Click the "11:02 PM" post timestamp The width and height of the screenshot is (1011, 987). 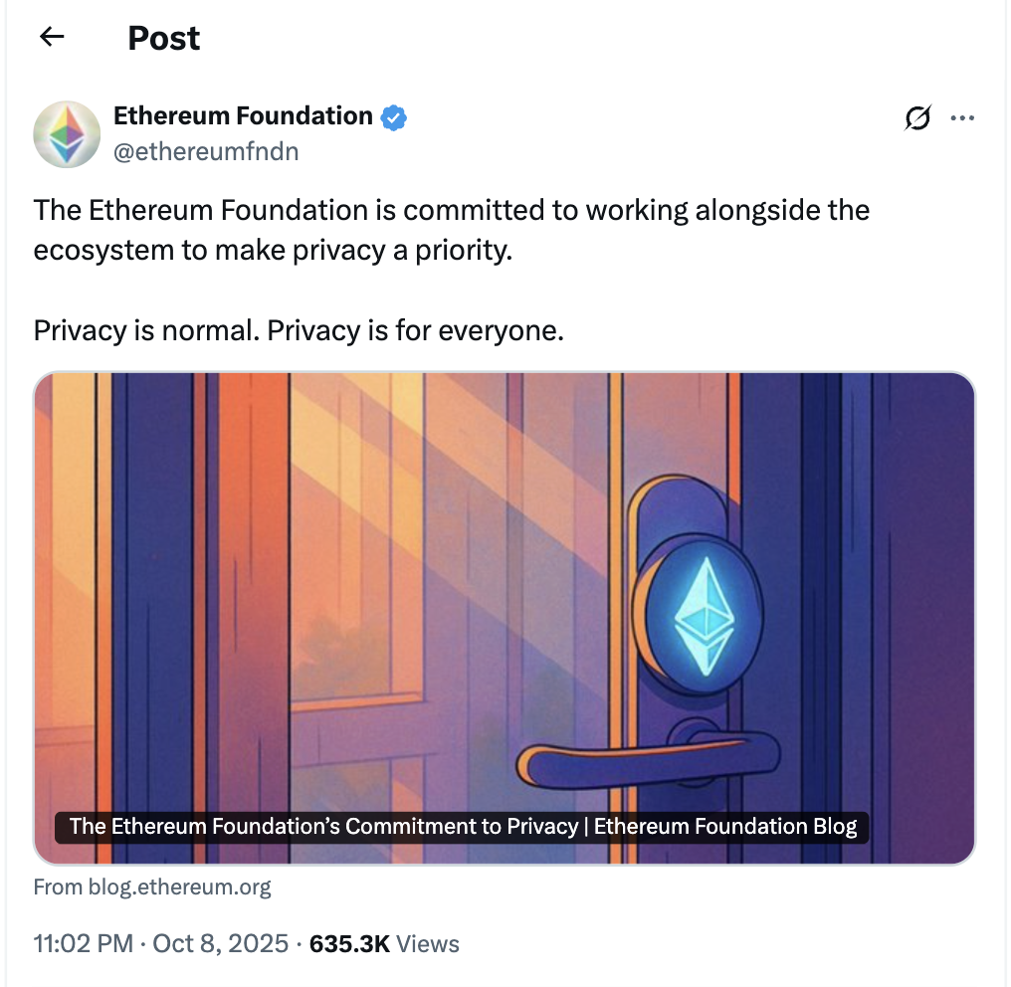(x=84, y=944)
